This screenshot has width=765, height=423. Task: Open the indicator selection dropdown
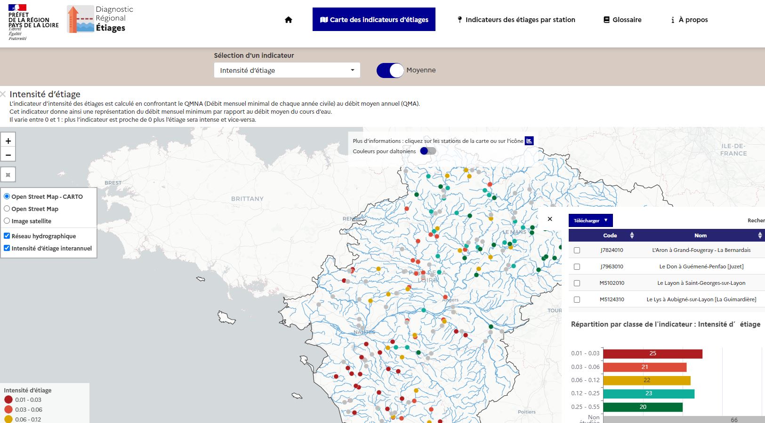(x=287, y=70)
